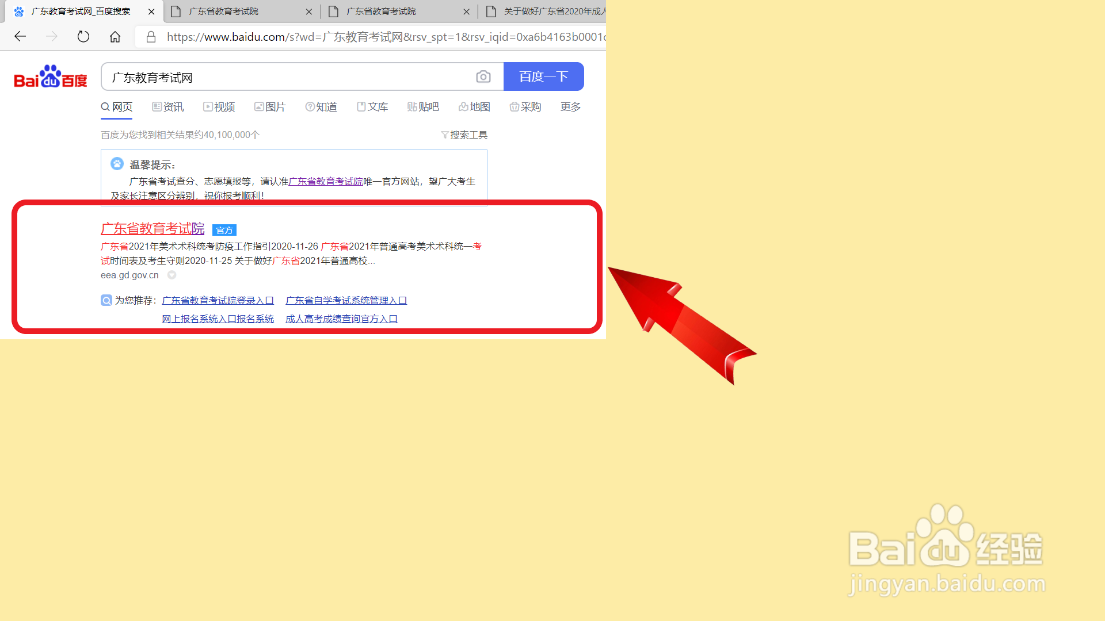Click the Baidu search input field

(x=288, y=77)
